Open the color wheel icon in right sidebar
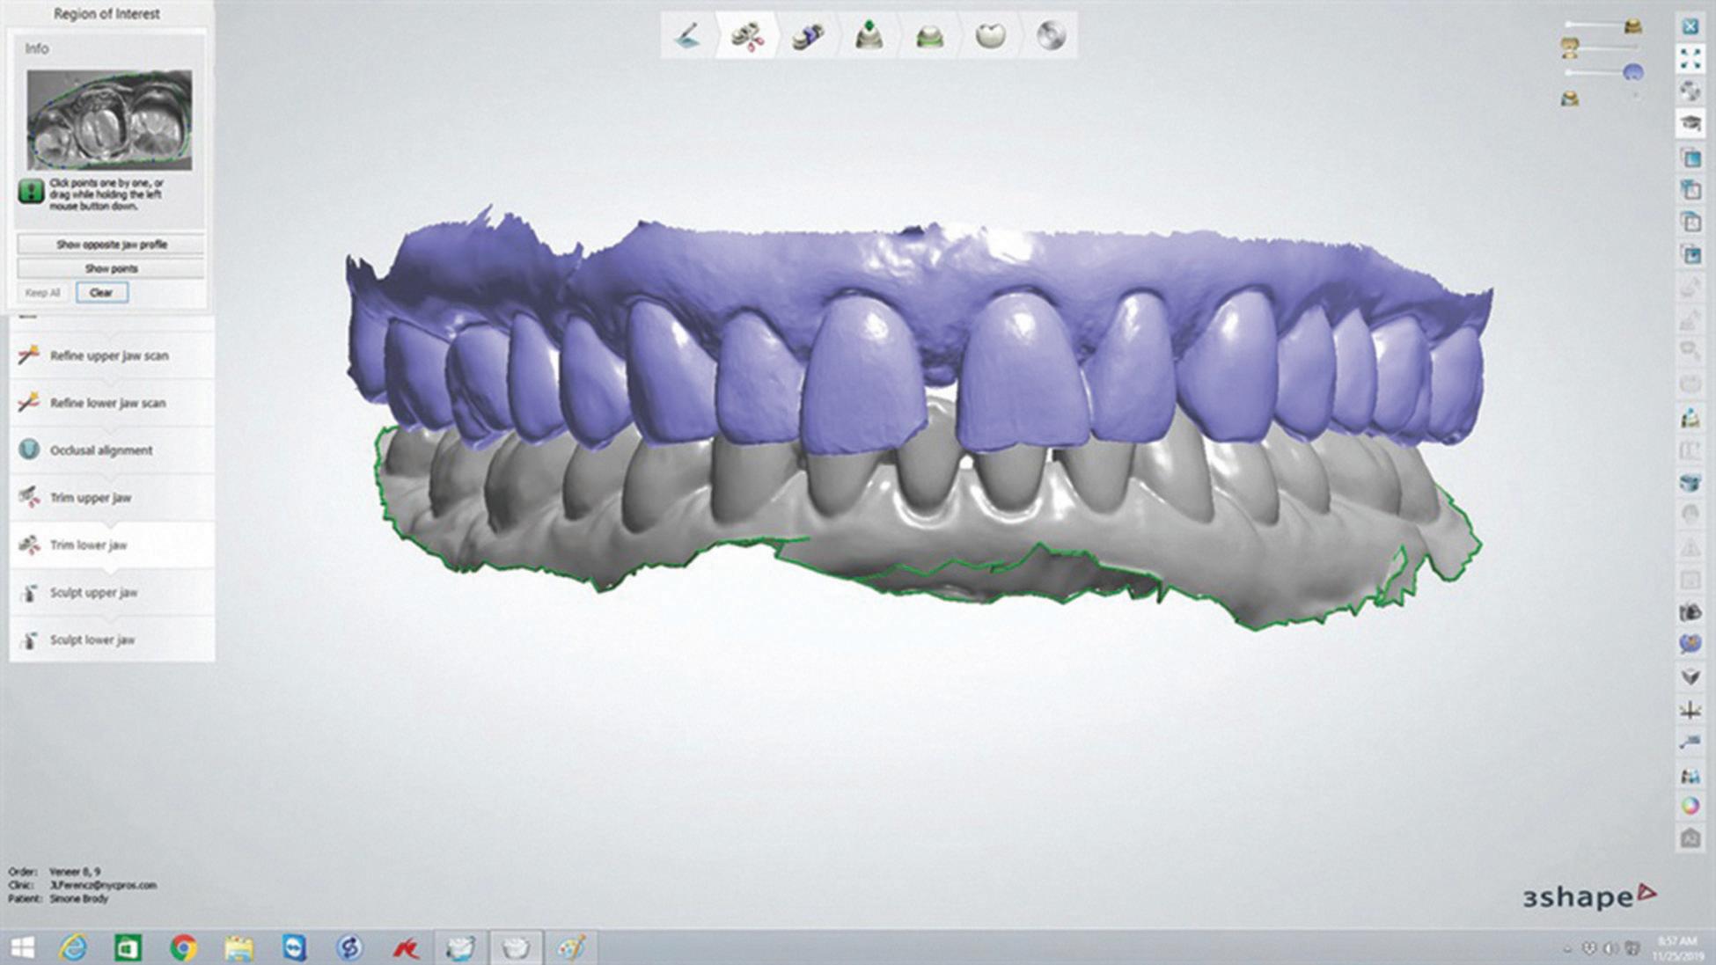 pos(1690,805)
